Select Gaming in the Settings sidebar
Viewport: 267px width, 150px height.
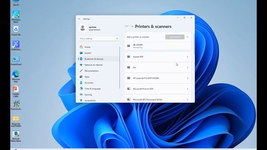pyautogui.click(x=99, y=95)
